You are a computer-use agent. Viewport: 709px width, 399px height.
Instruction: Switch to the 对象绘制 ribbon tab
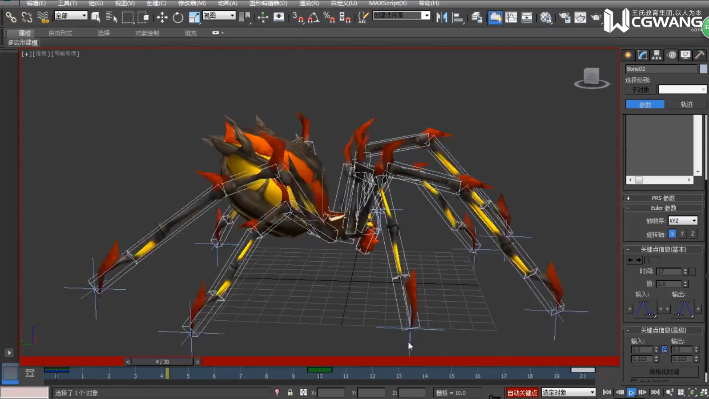click(147, 33)
